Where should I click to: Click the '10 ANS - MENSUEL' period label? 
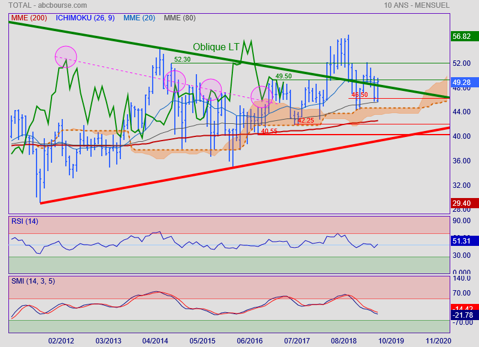pos(417,5)
